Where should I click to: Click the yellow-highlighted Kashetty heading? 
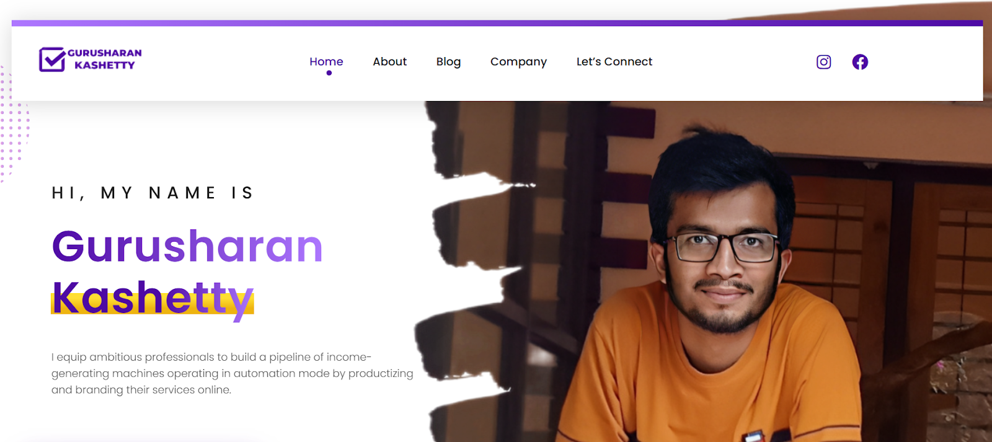153,299
